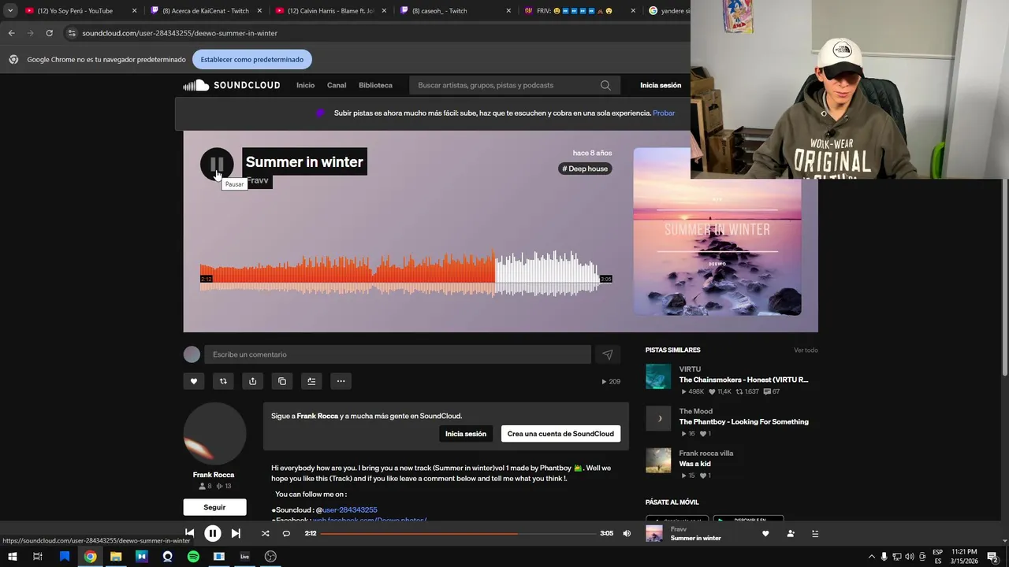The image size is (1009, 567).
Task: Open 'The Chainsmokers - Honest' similar track
Action: point(743,380)
